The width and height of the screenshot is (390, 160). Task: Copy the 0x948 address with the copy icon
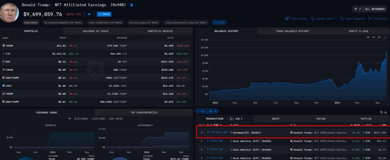coord(132,5)
